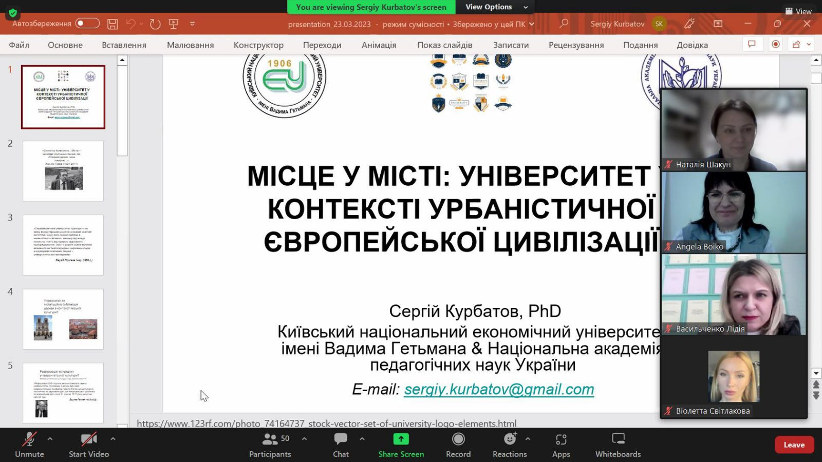This screenshot has height=462, width=822.
Task: Open the Participants list
Action: [x=270, y=445]
